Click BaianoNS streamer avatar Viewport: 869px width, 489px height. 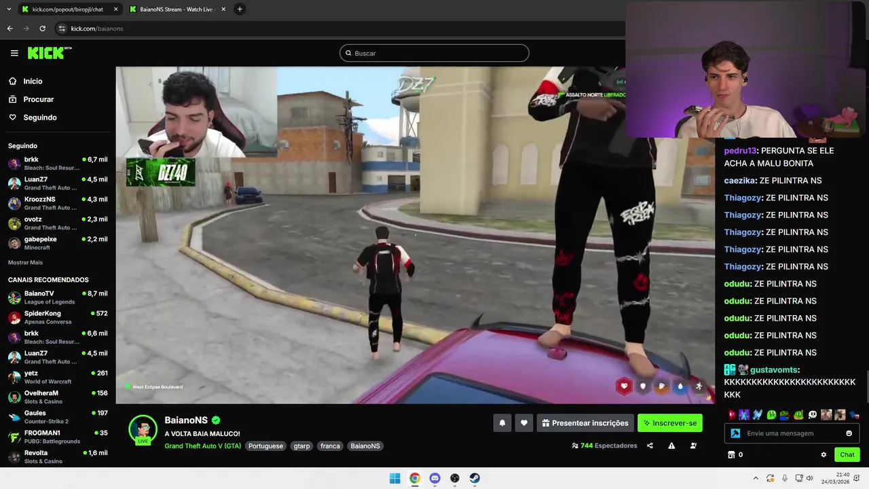143,429
